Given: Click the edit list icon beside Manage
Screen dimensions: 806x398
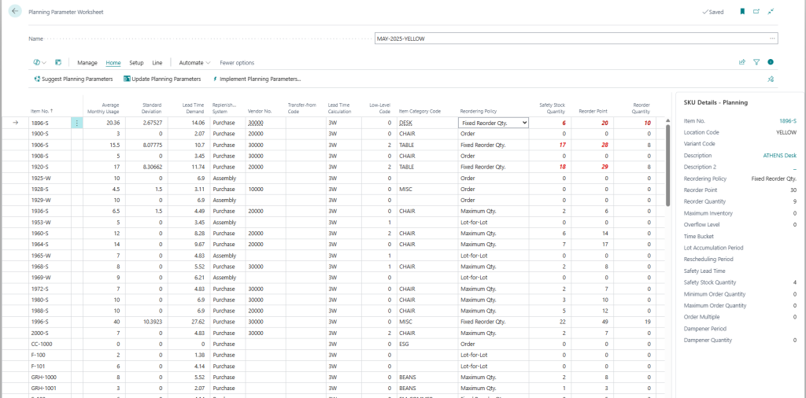Looking at the screenshot, I should [58, 62].
